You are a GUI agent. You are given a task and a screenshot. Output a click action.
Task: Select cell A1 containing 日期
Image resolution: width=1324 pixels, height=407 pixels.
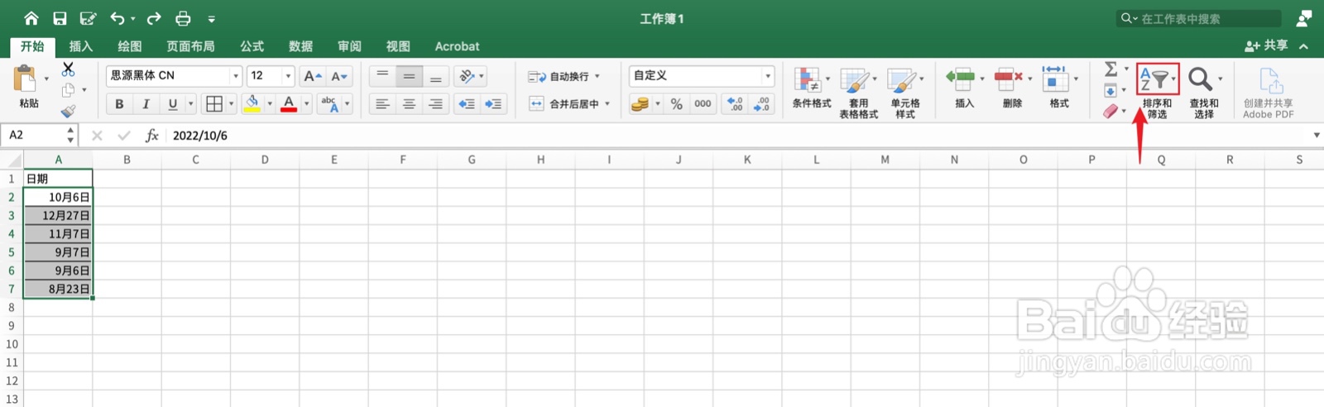point(58,178)
